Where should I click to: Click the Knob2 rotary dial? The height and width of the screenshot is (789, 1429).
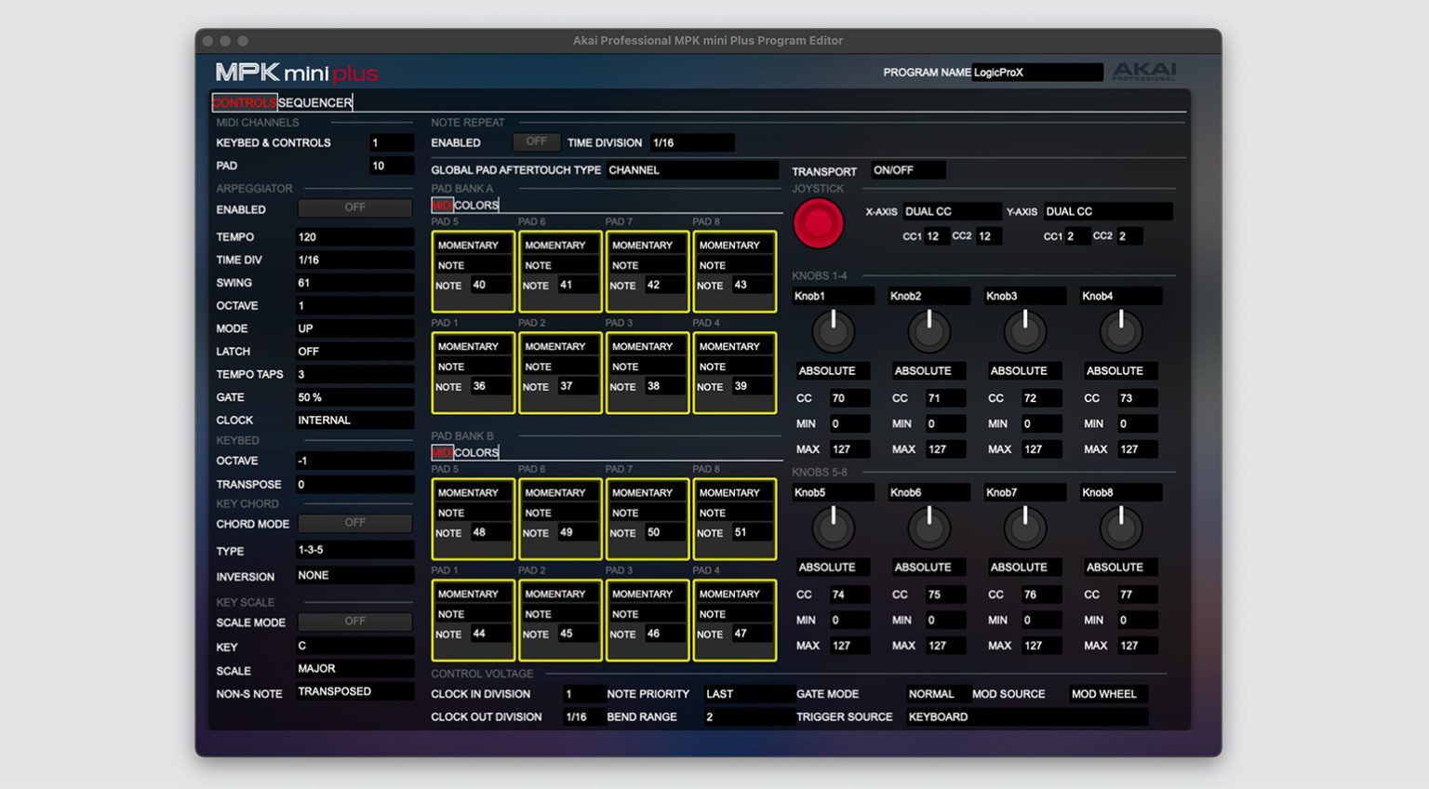(928, 331)
